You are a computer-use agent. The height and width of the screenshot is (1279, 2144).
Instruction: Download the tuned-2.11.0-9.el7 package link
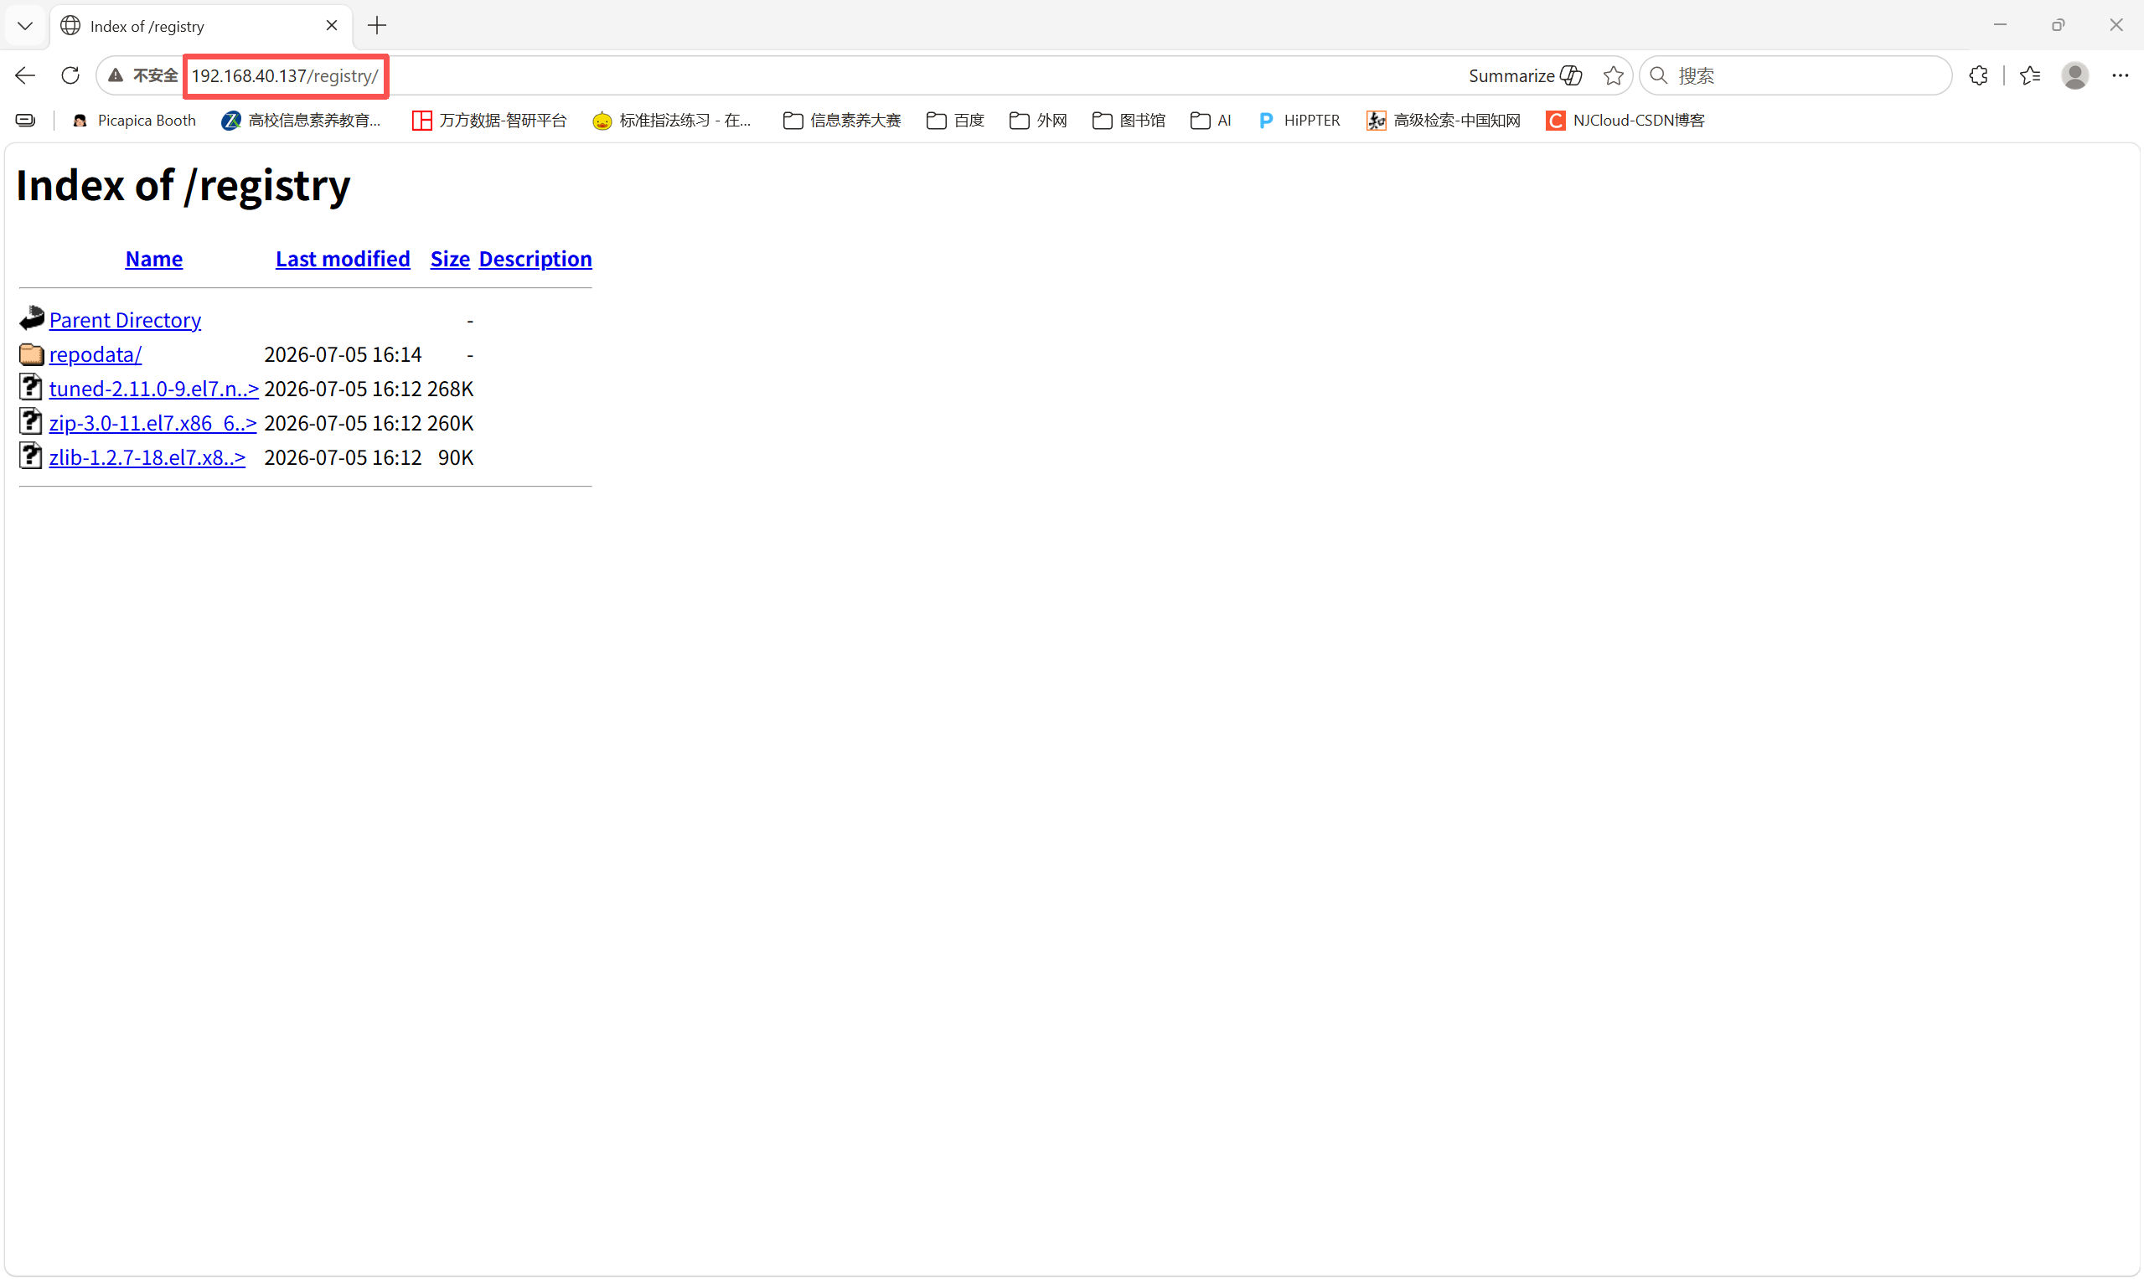click(x=153, y=389)
